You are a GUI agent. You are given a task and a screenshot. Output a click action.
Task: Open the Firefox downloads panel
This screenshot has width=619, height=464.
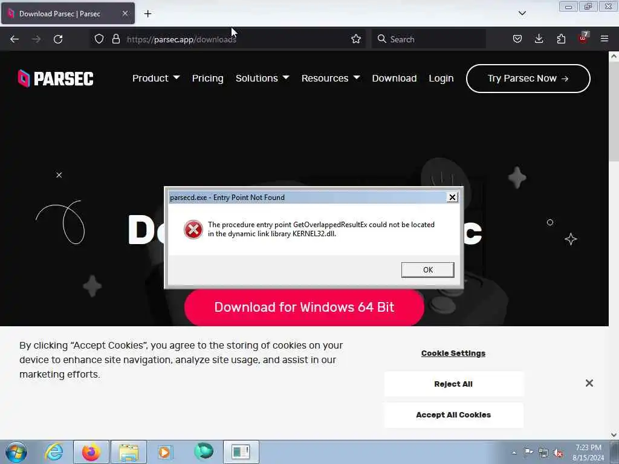pos(539,39)
